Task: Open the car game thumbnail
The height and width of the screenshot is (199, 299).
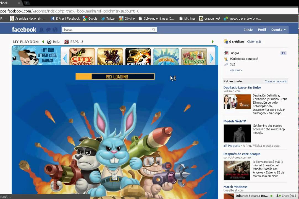Action: (138, 57)
